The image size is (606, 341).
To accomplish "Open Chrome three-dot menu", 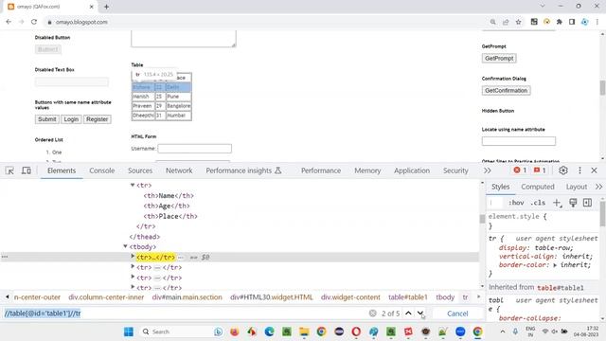I will pos(597,22).
